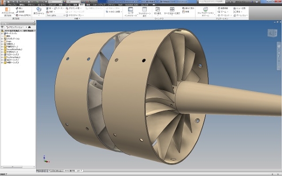
Task: Click the browser panel horizontal scrollbar
Action: [18, 167]
